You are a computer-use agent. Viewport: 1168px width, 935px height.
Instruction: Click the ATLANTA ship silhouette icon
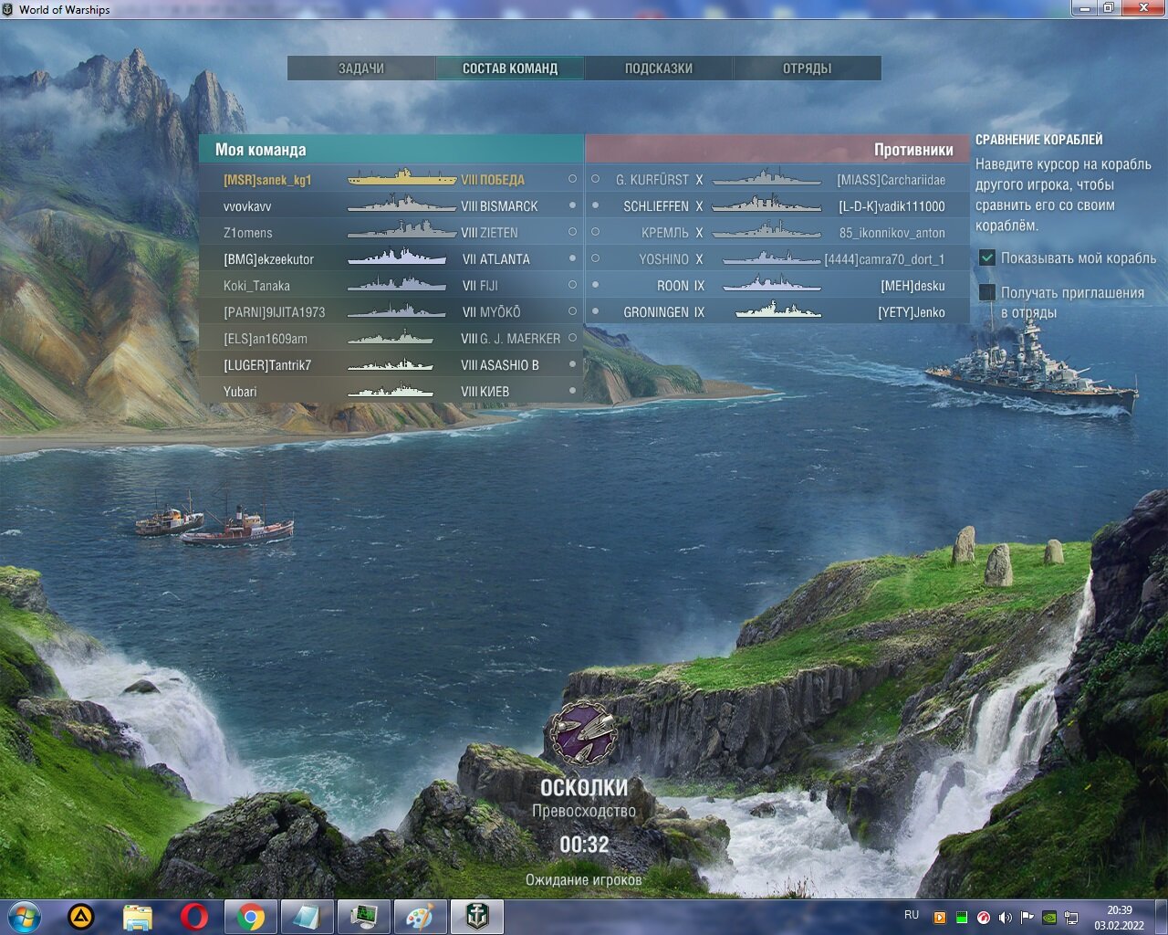[x=397, y=257]
